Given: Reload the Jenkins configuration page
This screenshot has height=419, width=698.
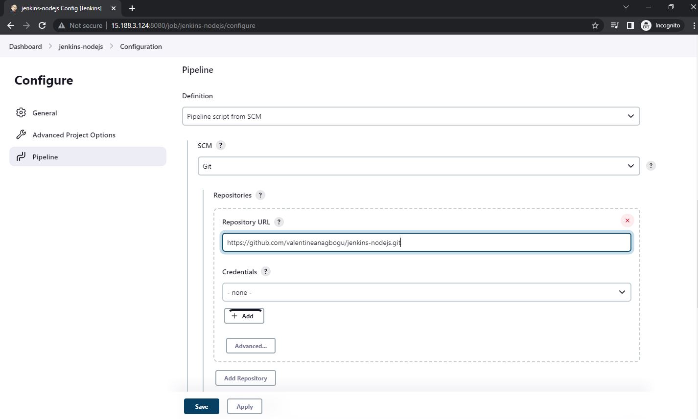Looking at the screenshot, I should pyautogui.click(x=42, y=25).
